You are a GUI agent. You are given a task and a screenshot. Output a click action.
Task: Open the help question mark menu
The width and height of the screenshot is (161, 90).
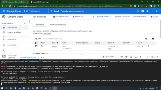[147, 11]
